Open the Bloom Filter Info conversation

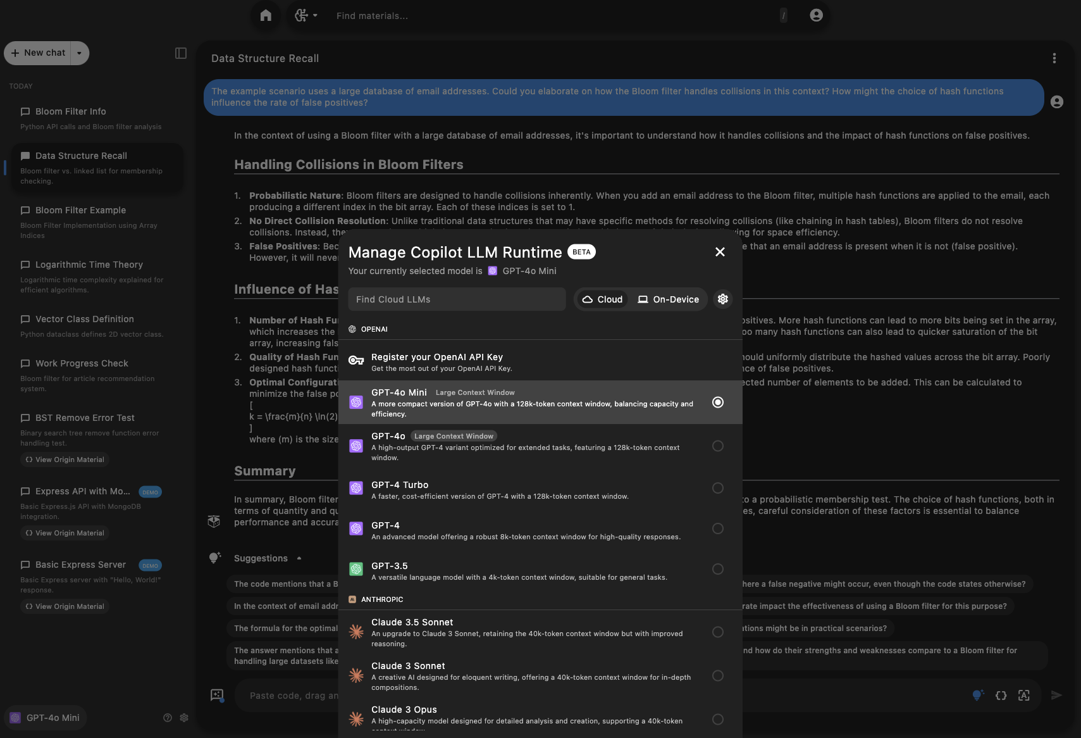click(x=97, y=118)
